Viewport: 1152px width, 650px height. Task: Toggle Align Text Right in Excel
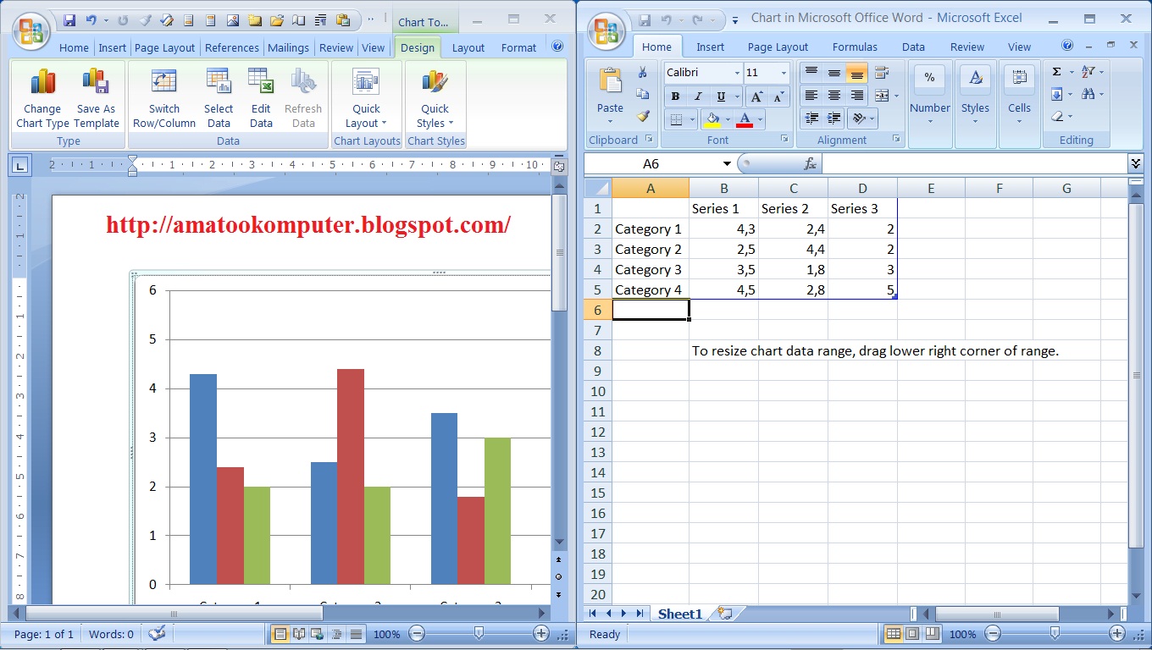coord(857,96)
